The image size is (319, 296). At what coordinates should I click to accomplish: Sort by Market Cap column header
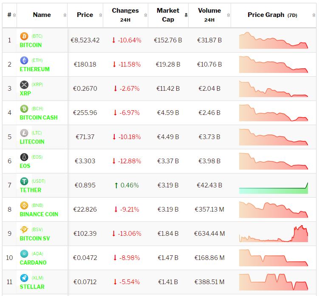[168, 15]
